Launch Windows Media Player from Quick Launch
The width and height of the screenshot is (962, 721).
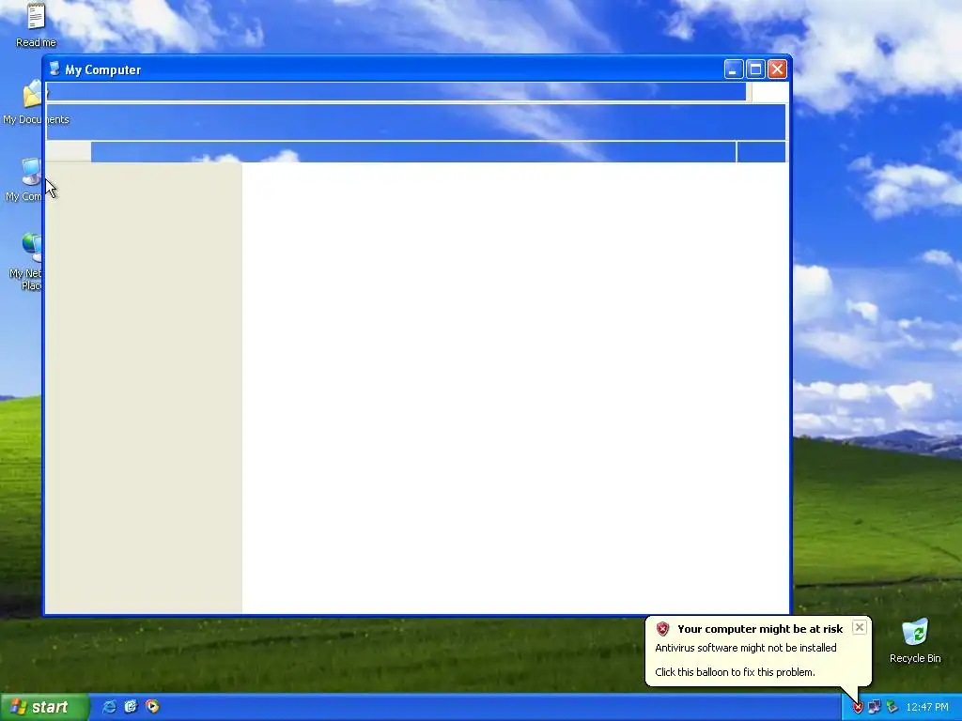tap(152, 707)
